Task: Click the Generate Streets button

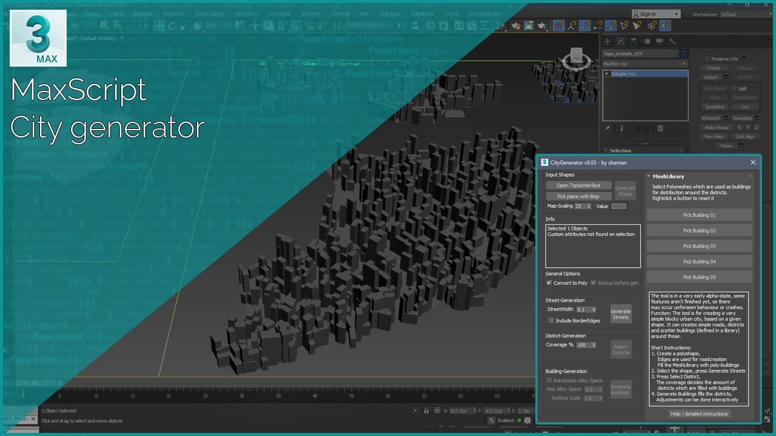Action: point(620,314)
